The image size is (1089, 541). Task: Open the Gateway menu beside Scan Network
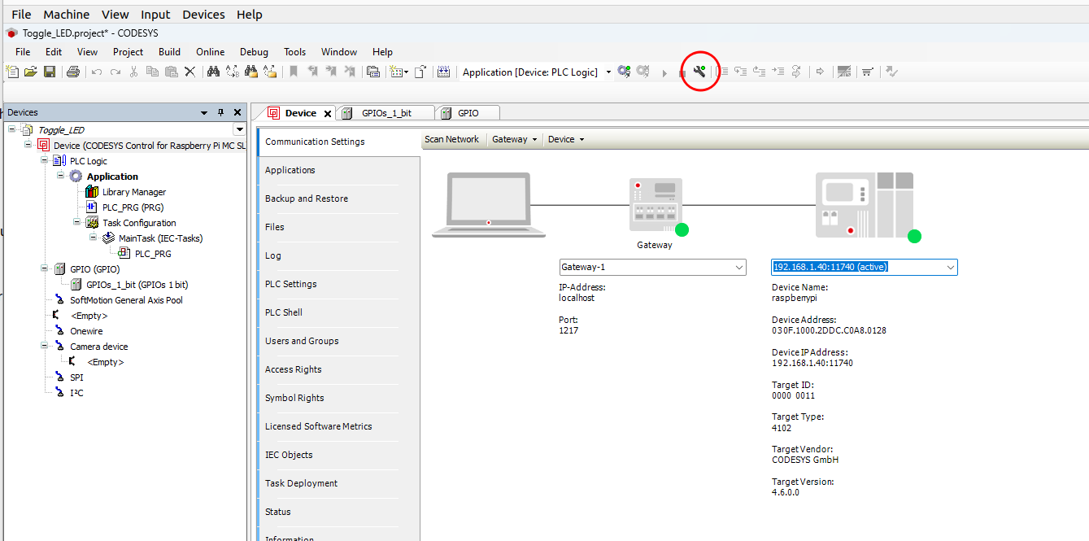pos(515,139)
